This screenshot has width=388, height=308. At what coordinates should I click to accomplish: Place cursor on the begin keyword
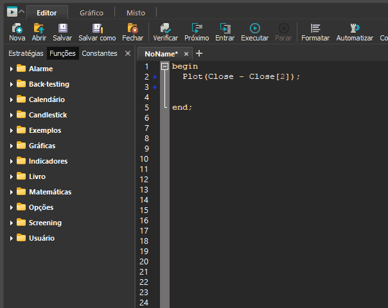tap(185, 67)
